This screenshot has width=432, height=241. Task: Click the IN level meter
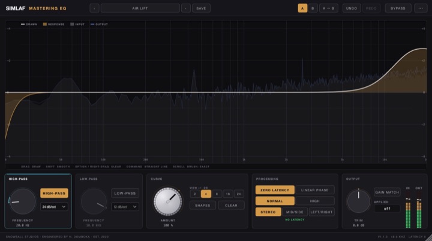click(x=408, y=210)
